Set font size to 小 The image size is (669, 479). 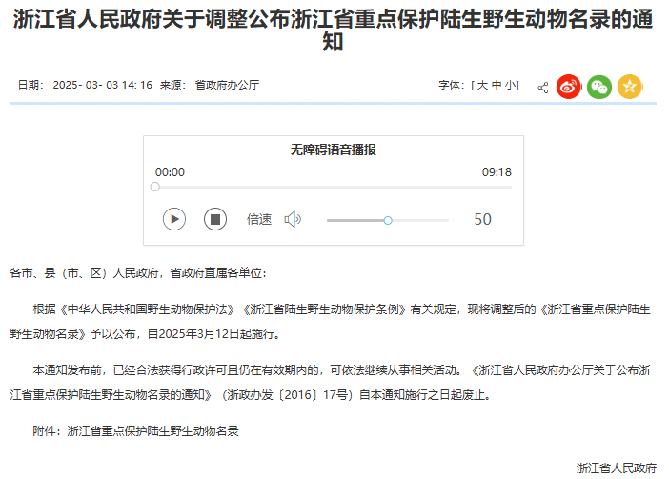click(x=512, y=85)
